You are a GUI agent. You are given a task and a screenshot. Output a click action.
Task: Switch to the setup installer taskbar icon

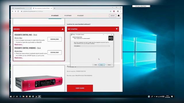(x=39, y=96)
